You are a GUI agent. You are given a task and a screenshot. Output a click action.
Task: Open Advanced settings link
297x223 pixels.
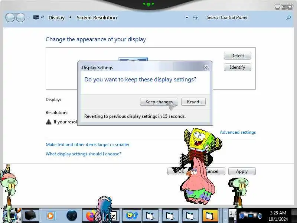pyautogui.click(x=238, y=132)
